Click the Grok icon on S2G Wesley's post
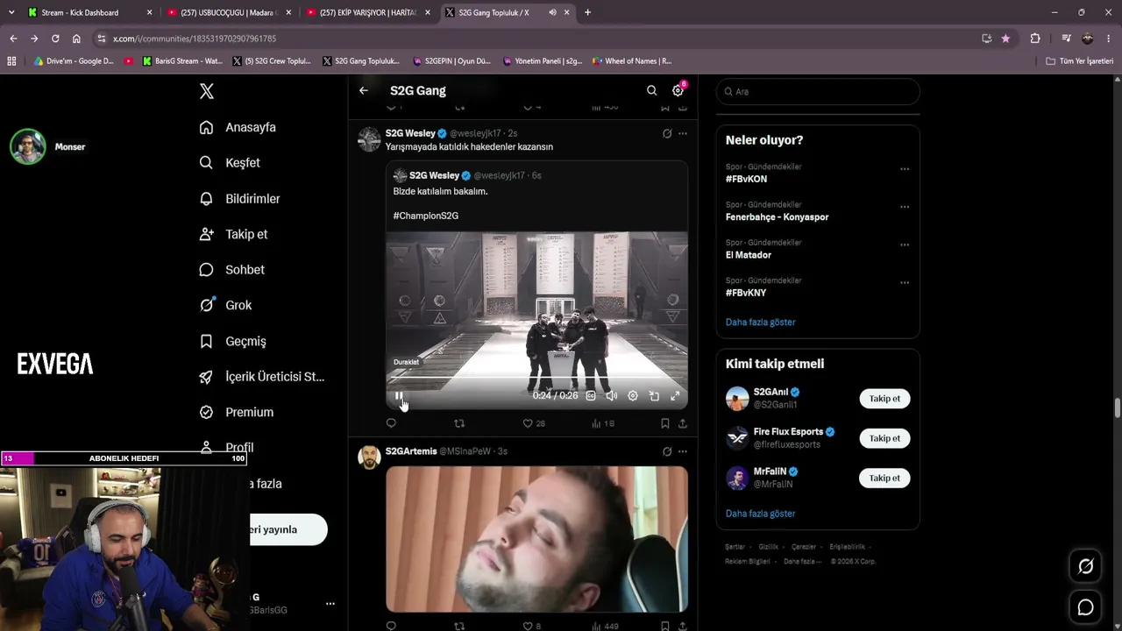 tap(667, 133)
